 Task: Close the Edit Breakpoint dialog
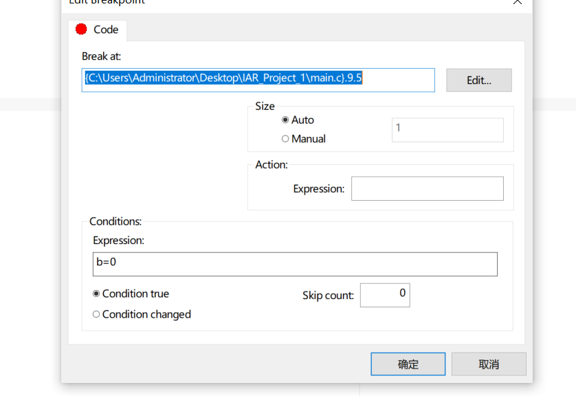(x=517, y=2)
